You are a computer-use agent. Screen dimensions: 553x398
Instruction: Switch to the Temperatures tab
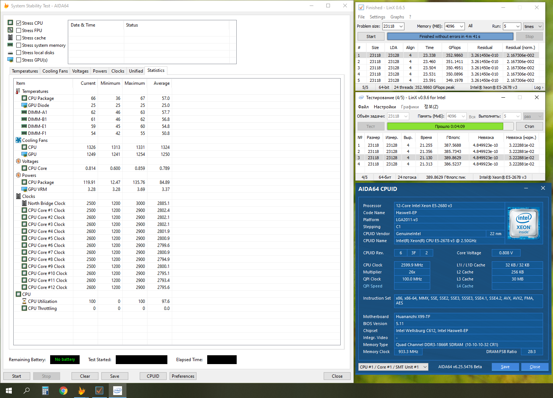tap(25, 71)
